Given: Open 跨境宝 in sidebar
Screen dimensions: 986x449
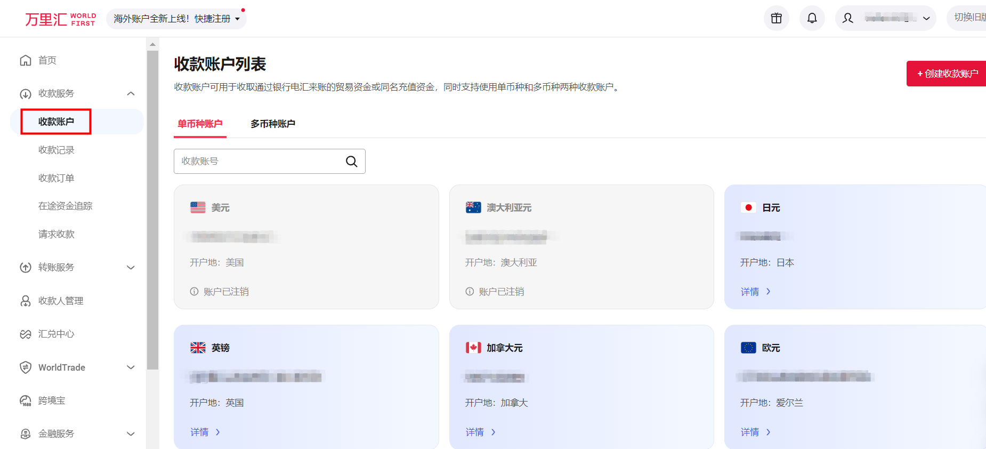Looking at the screenshot, I should (52, 400).
